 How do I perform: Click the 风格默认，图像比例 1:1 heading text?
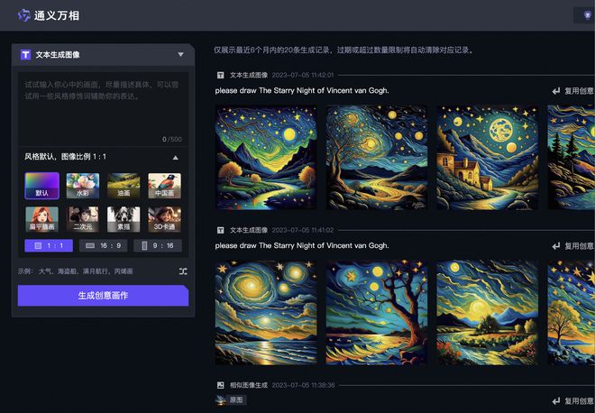pyautogui.click(x=65, y=156)
